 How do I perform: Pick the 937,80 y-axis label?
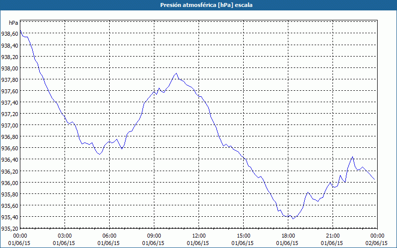pyautogui.click(x=9, y=79)
